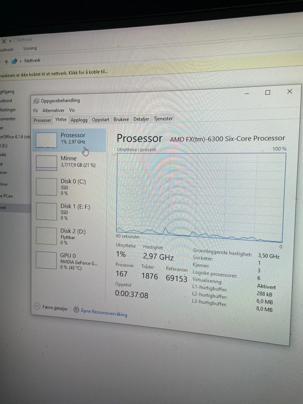The width and height of the screenshot is (303, 404).
Task: Open the Nettverk ribbon tab in Explorer
Action: click(x=6, y=50)
